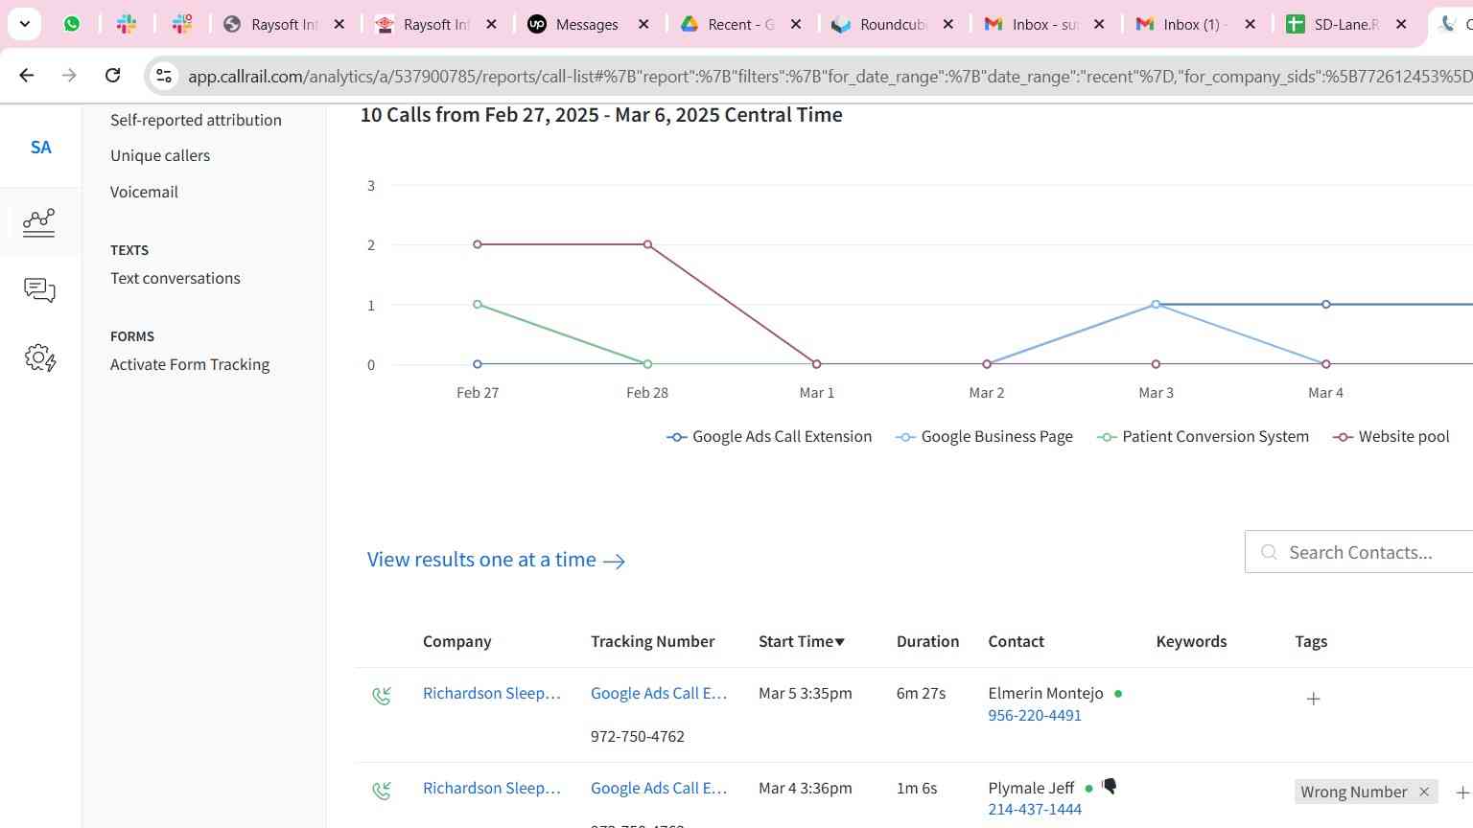Click the Search Contacts field

click(1359, 552)
